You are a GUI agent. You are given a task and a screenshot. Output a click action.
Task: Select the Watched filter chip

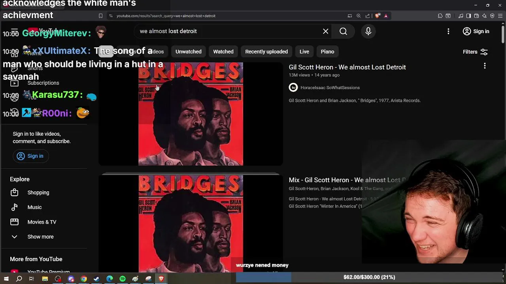pyautogui.click(x=223, y=52)
